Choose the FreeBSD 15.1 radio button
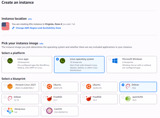 [44, 97]
